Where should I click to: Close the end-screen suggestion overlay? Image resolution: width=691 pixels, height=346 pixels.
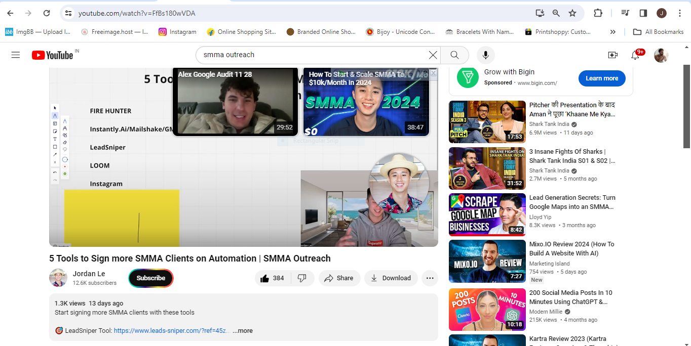(x=433, y=73)
